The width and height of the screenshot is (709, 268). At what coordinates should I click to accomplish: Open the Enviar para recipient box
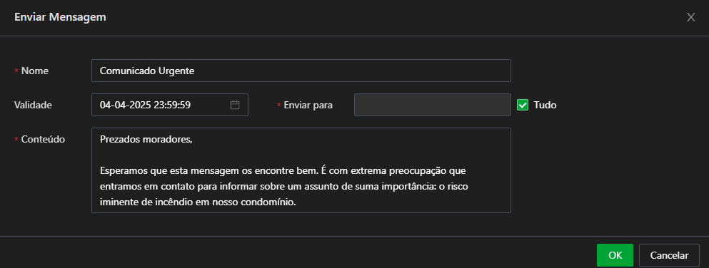432,105
